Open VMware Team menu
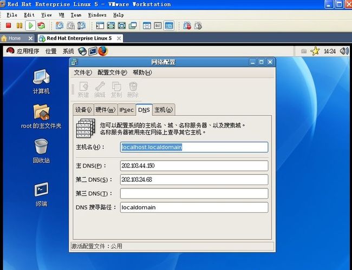This screenshot has width=352, height=270. pos(76,15)
